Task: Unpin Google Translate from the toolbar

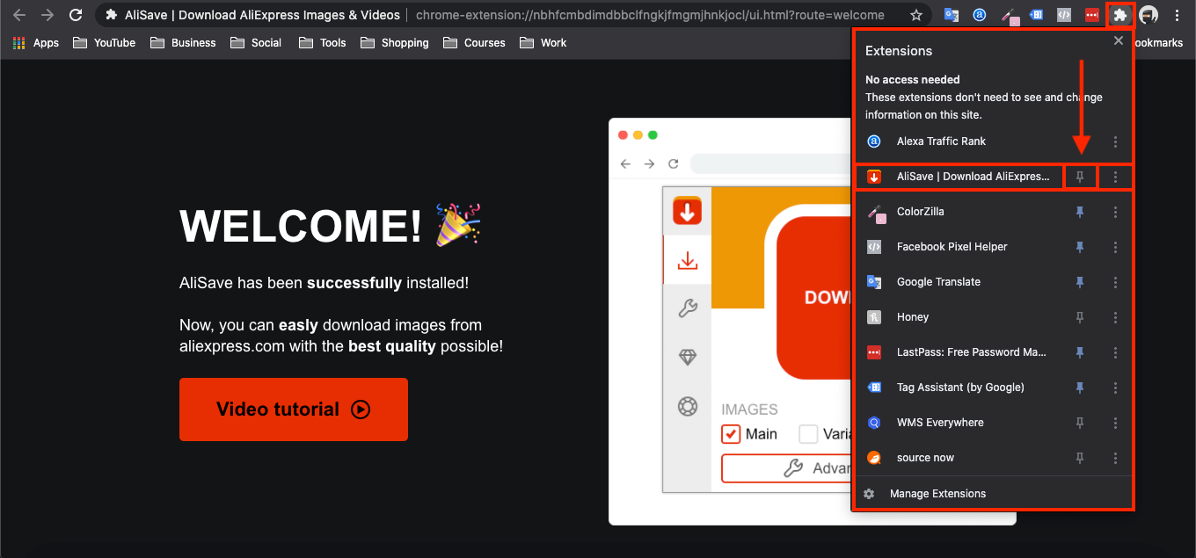Action: pos(1081,282)
